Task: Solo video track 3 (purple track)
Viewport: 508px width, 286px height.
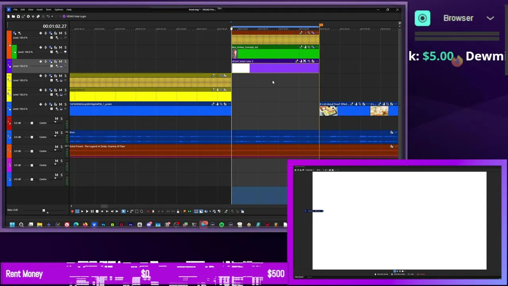Action: click(65, 62)
